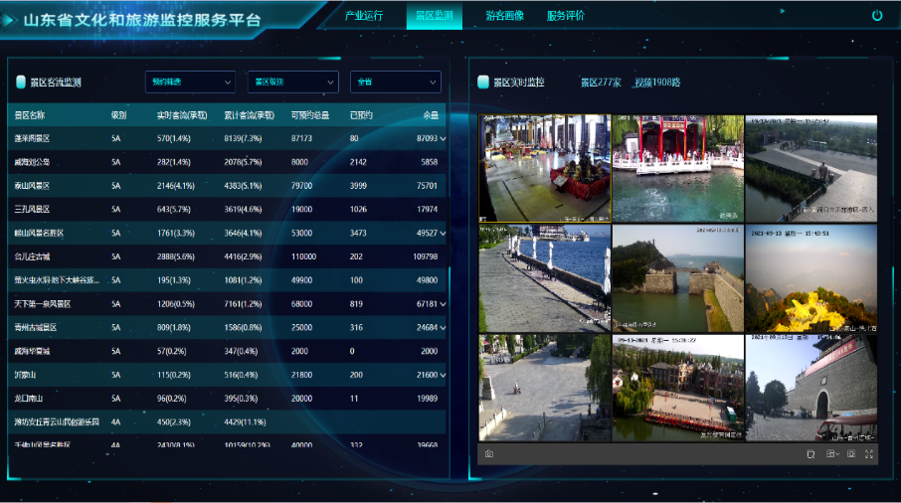Select the 泰山风景区 table row
This screenshot has height=503, width=901.
pos(227,186)
